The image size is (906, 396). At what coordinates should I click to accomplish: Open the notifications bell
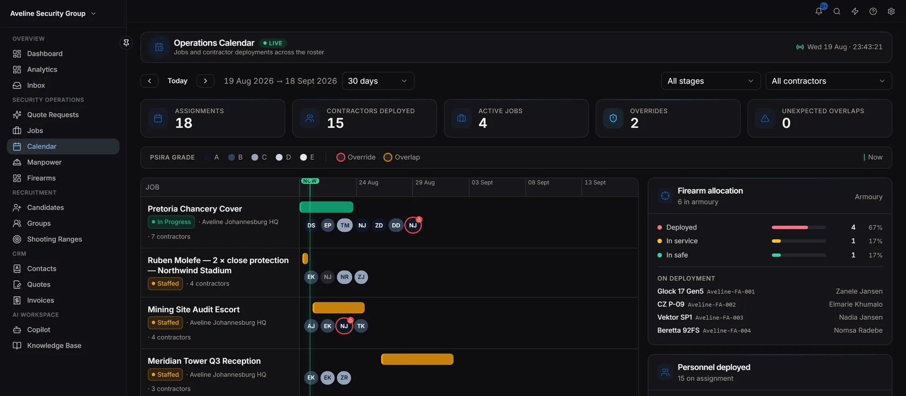819,12
